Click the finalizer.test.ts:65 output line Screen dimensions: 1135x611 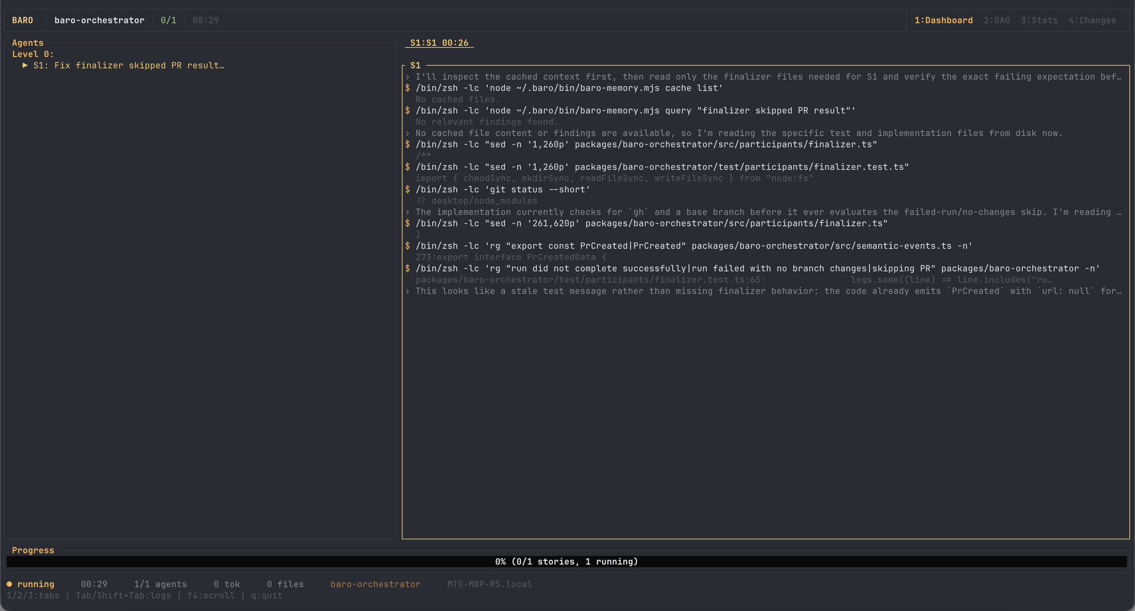pyautogui.click(x=734, y=280)
